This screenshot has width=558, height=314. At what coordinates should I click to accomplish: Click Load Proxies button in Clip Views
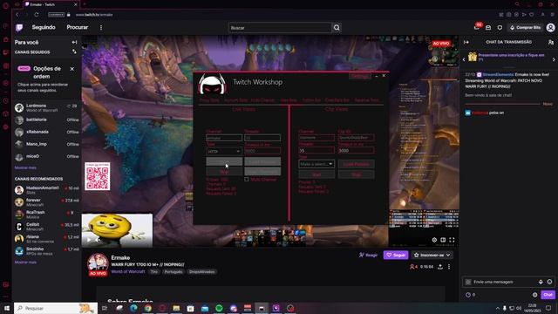357,164
